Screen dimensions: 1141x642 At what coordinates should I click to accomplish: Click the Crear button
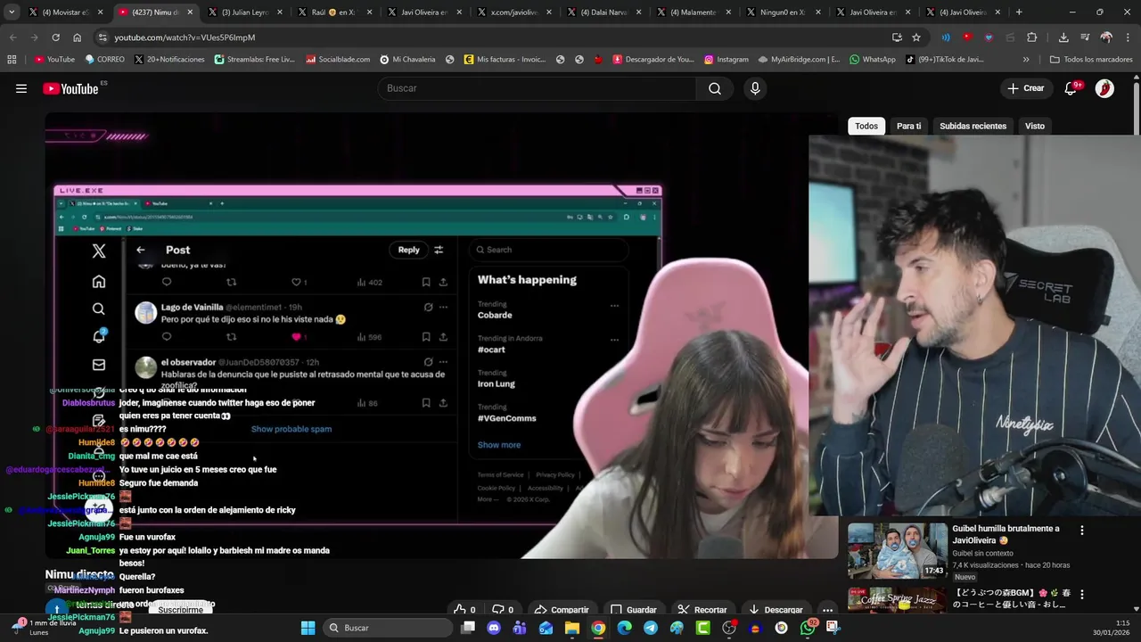1025,88
